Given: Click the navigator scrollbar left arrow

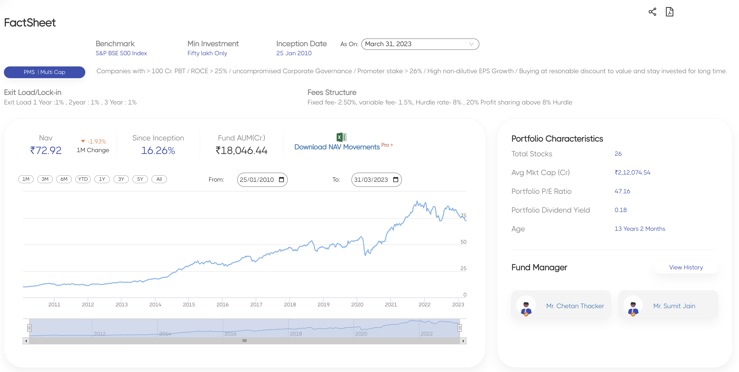Looking at the screenshot, I should click(26, 341).
